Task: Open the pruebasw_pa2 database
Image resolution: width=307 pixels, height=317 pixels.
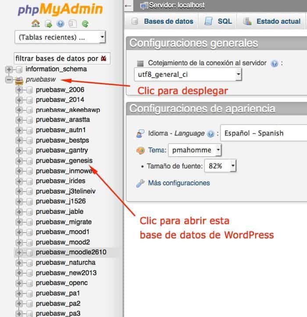Action: (x=58, y=304)
